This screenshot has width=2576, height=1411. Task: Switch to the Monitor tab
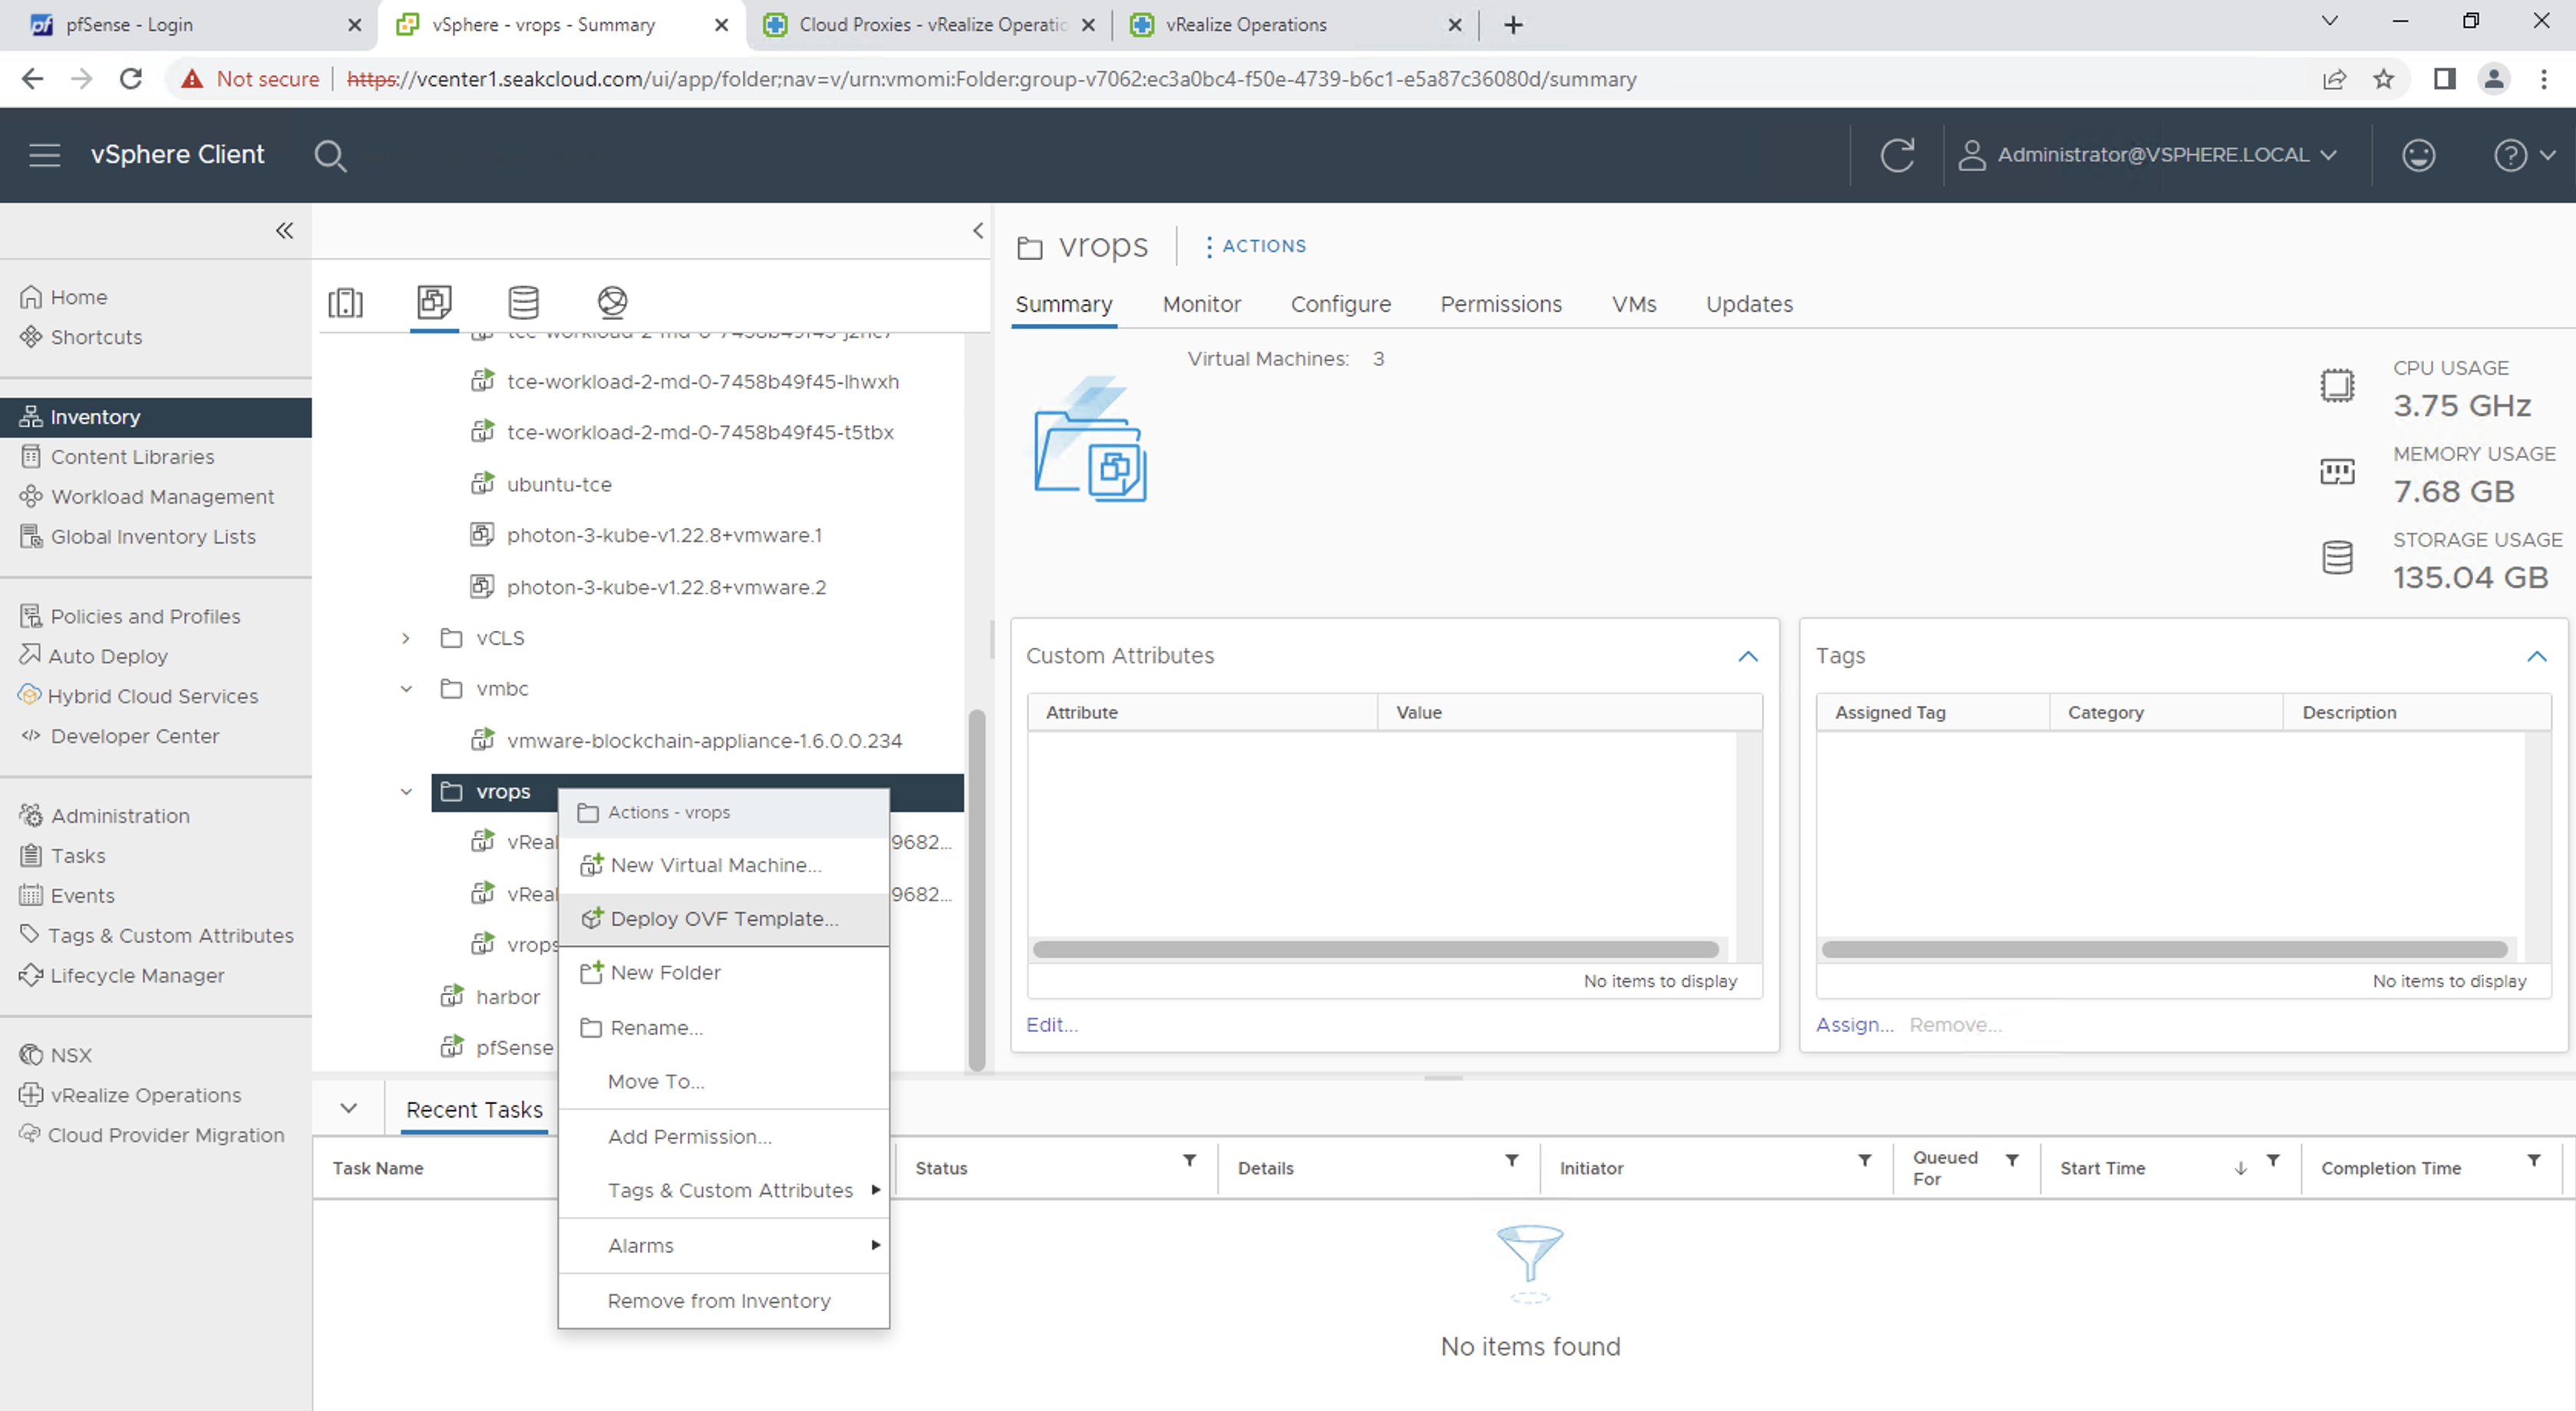point(1201,304)
